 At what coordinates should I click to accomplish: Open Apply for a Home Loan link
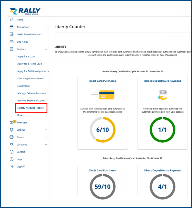tap(30, 64)
